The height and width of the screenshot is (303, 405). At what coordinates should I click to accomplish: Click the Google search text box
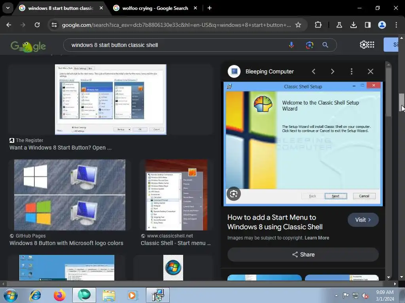point(176,45)
